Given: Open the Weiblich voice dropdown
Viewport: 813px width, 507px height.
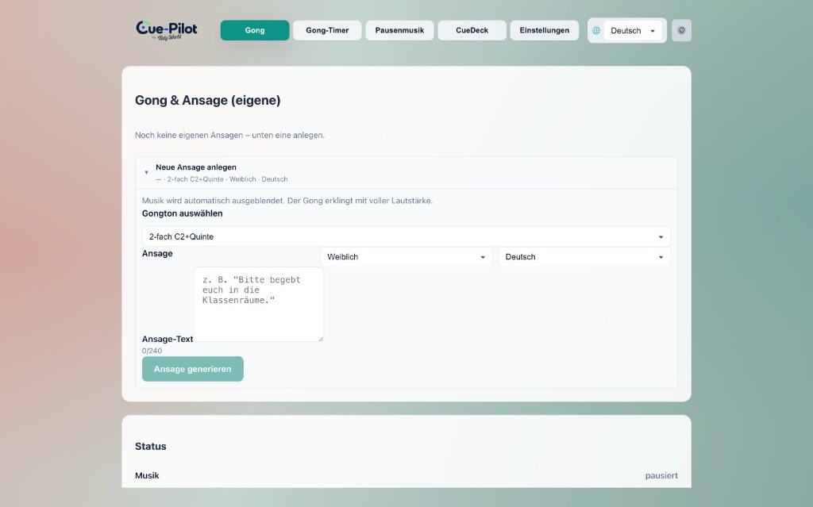Looking at the screenshot, I should (406, 256).
